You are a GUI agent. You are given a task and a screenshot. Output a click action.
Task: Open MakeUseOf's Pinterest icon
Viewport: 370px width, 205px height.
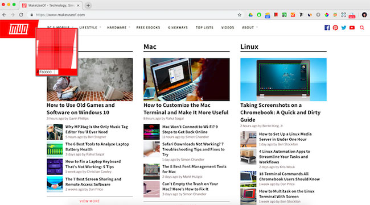click(x=335, y=27)
